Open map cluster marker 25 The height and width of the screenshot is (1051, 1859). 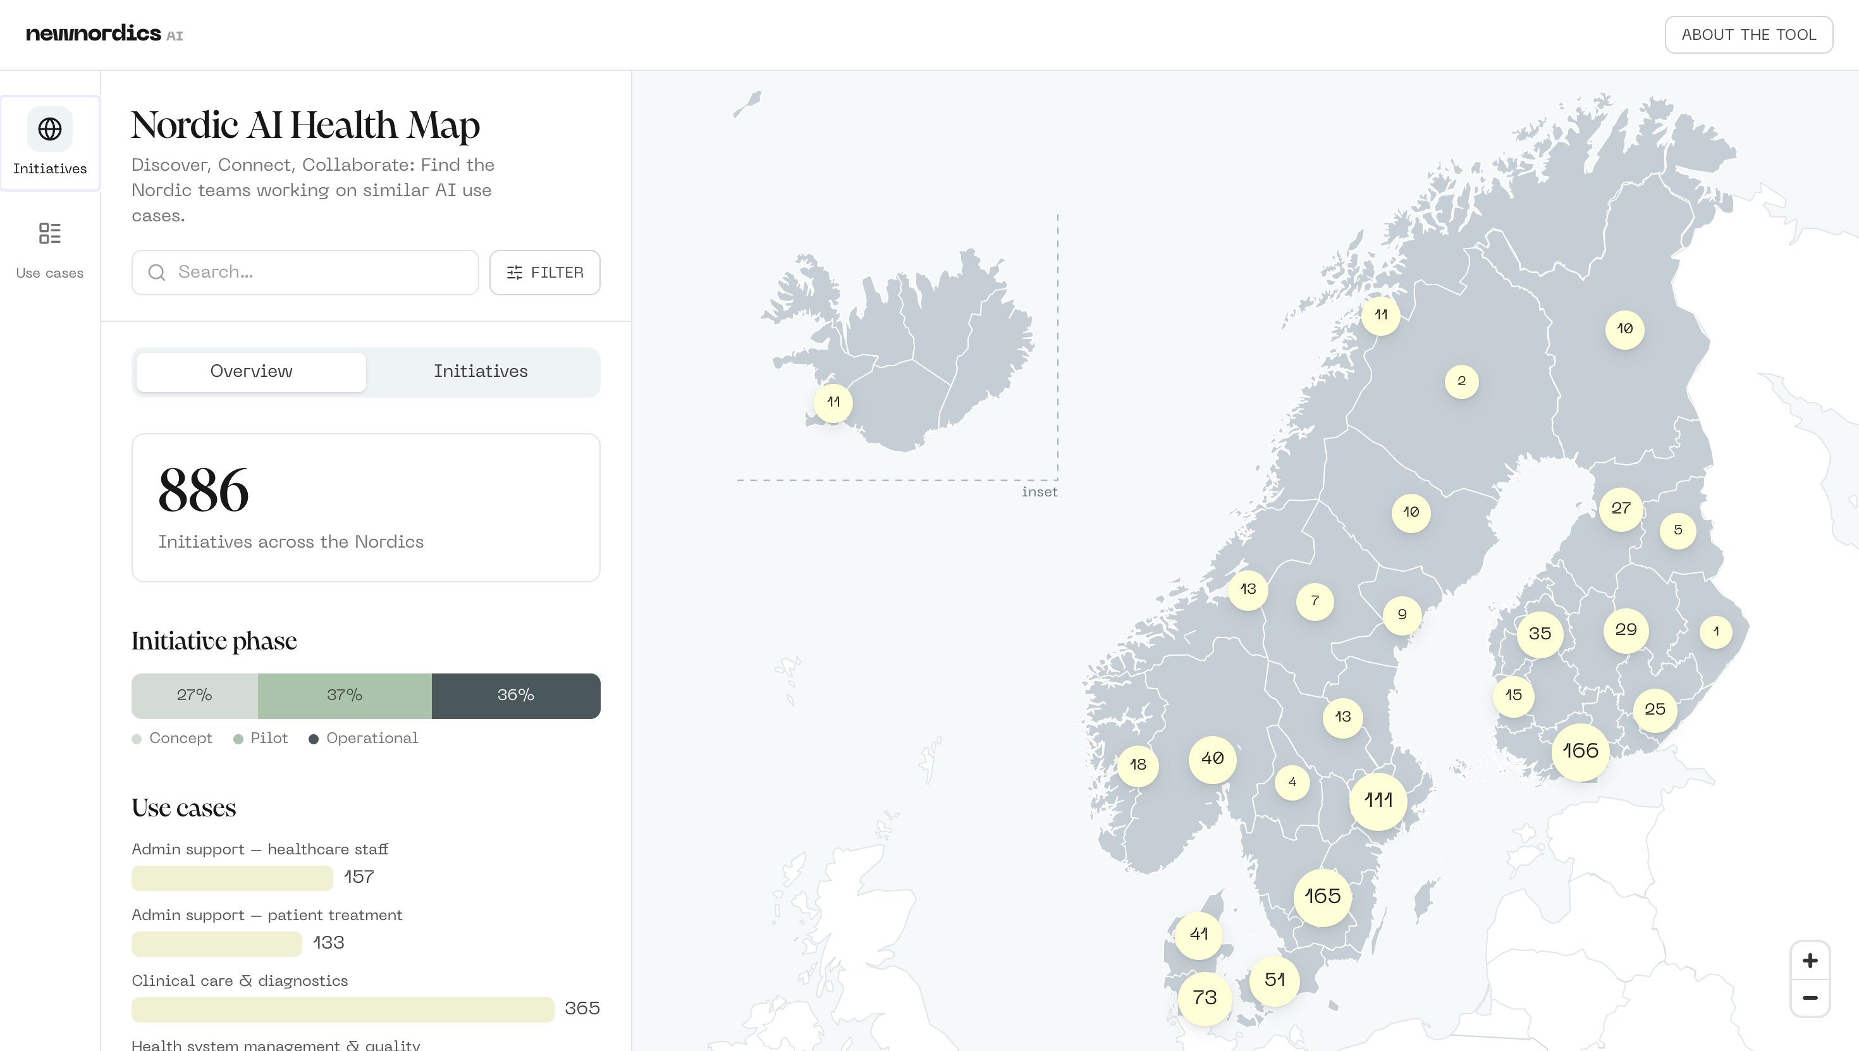click(1655, 710)
